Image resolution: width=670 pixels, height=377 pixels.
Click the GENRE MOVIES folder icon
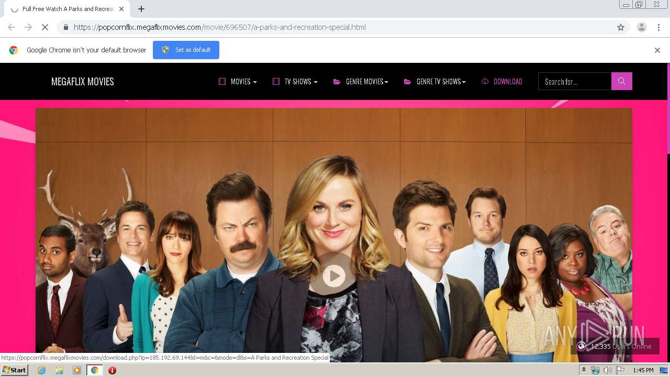pos(337,82)
